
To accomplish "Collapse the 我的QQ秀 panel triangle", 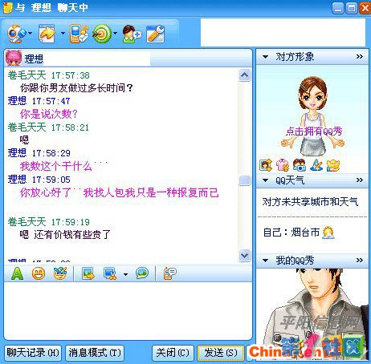I will point(266,261).
